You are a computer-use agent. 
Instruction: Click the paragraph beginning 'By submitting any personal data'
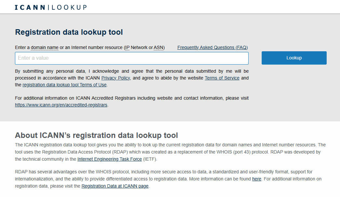coord(132,71)
